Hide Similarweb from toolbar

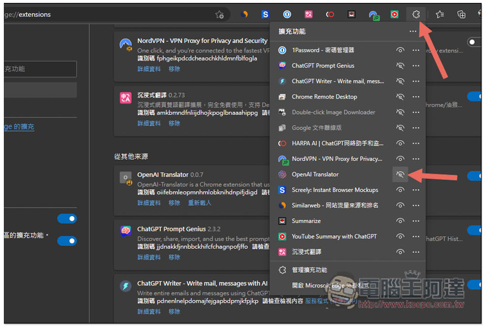pyautogui.click(x=400, y=205)
